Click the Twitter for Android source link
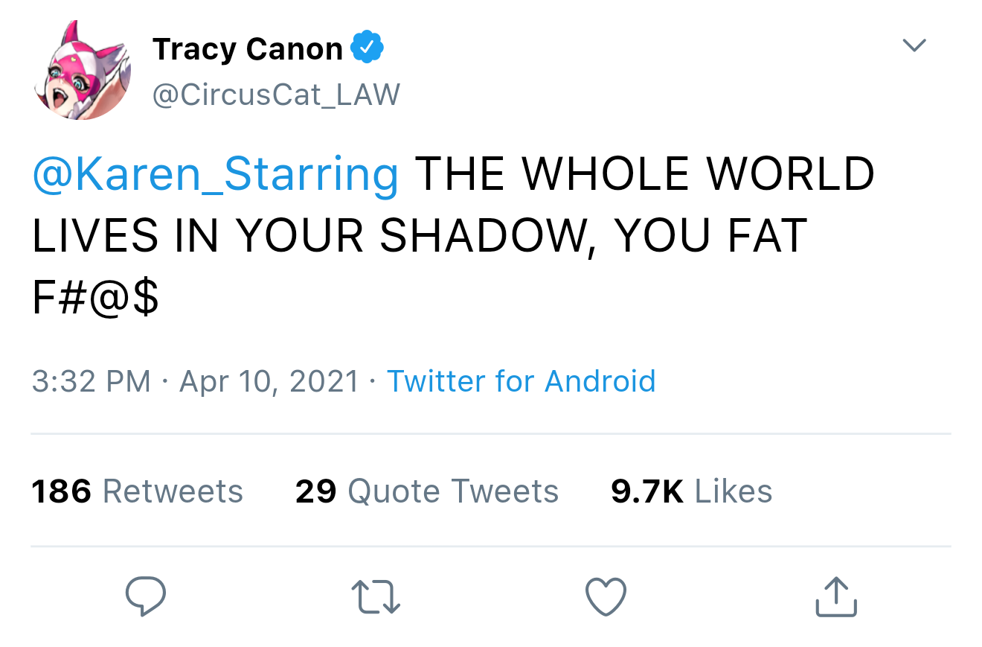The height and width of the screenshot is (647, 982). pos(521,381)
